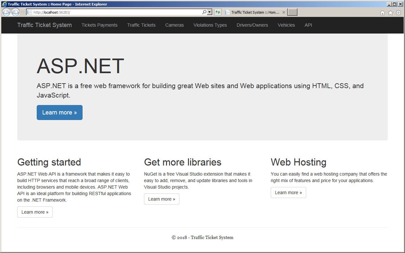The width and height of the screenshot is (405, 253).
Task: Click the Refresh page icon
Action: [x=218, y=12]
